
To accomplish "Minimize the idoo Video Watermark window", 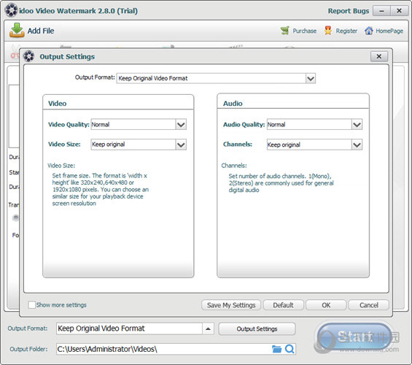I will pyautogui.click(x=381, y=11).
